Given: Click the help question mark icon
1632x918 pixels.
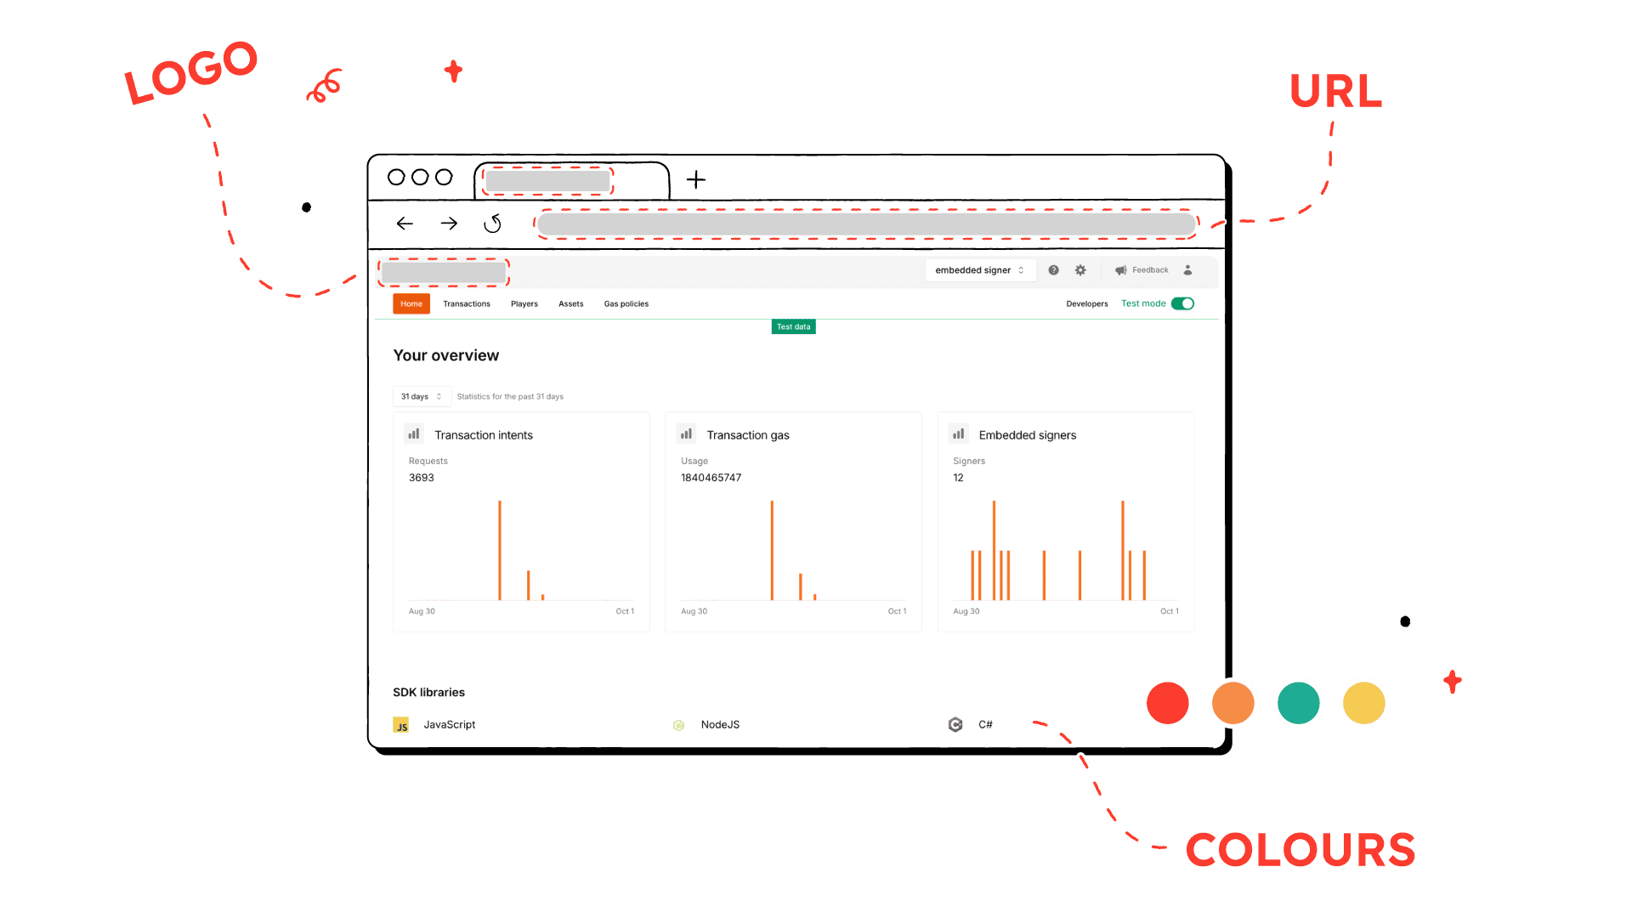Looking at the screenshot, I should (1052, 269).
